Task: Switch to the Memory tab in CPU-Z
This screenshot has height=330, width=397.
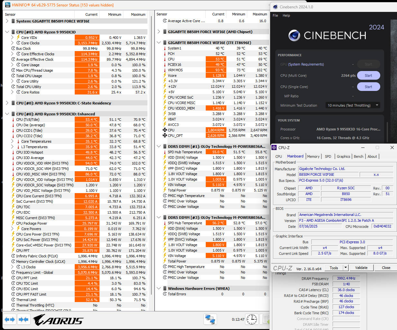Action: (313, 156)
